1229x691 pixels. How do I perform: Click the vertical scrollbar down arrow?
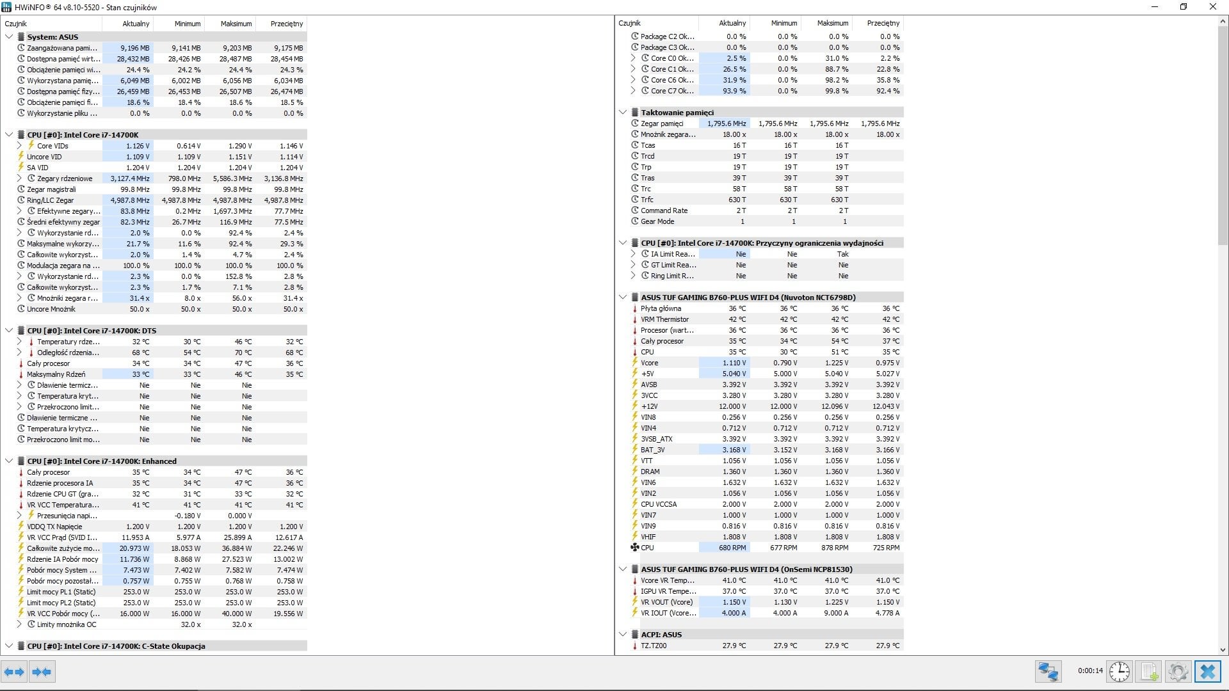tap(1223, 649)
